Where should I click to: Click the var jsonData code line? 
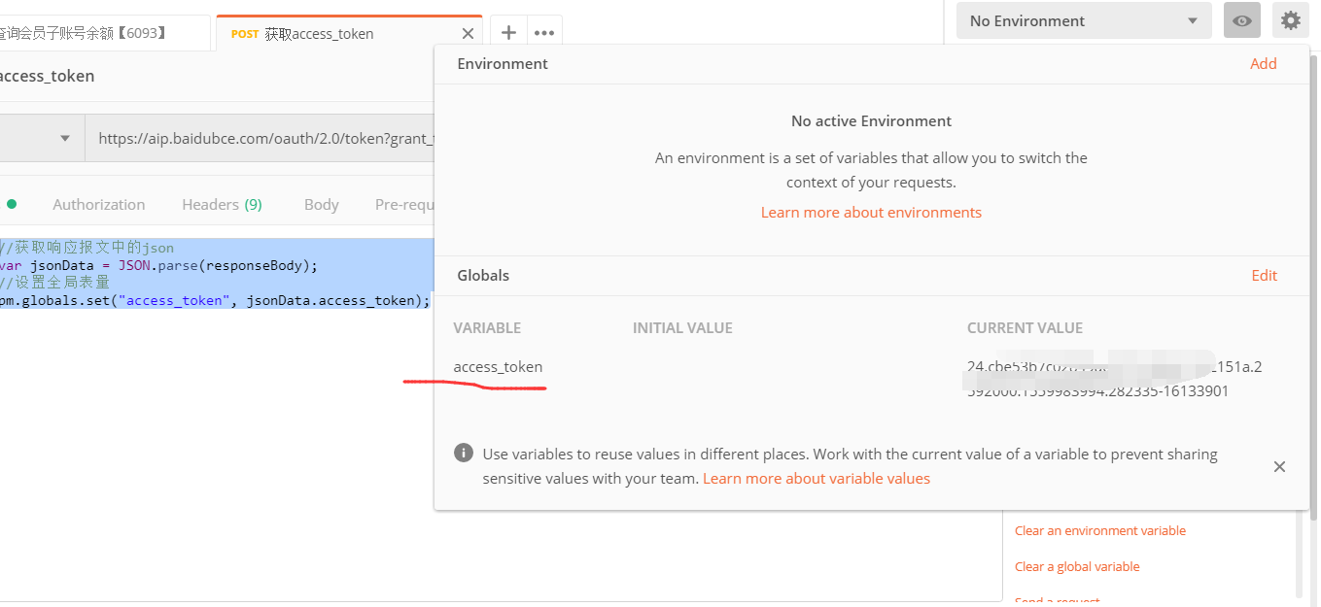point(158,265)
